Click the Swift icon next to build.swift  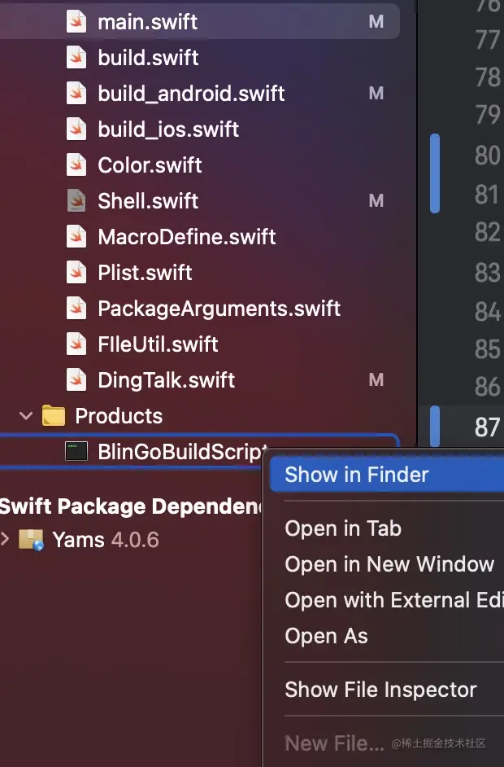(76, 58)
